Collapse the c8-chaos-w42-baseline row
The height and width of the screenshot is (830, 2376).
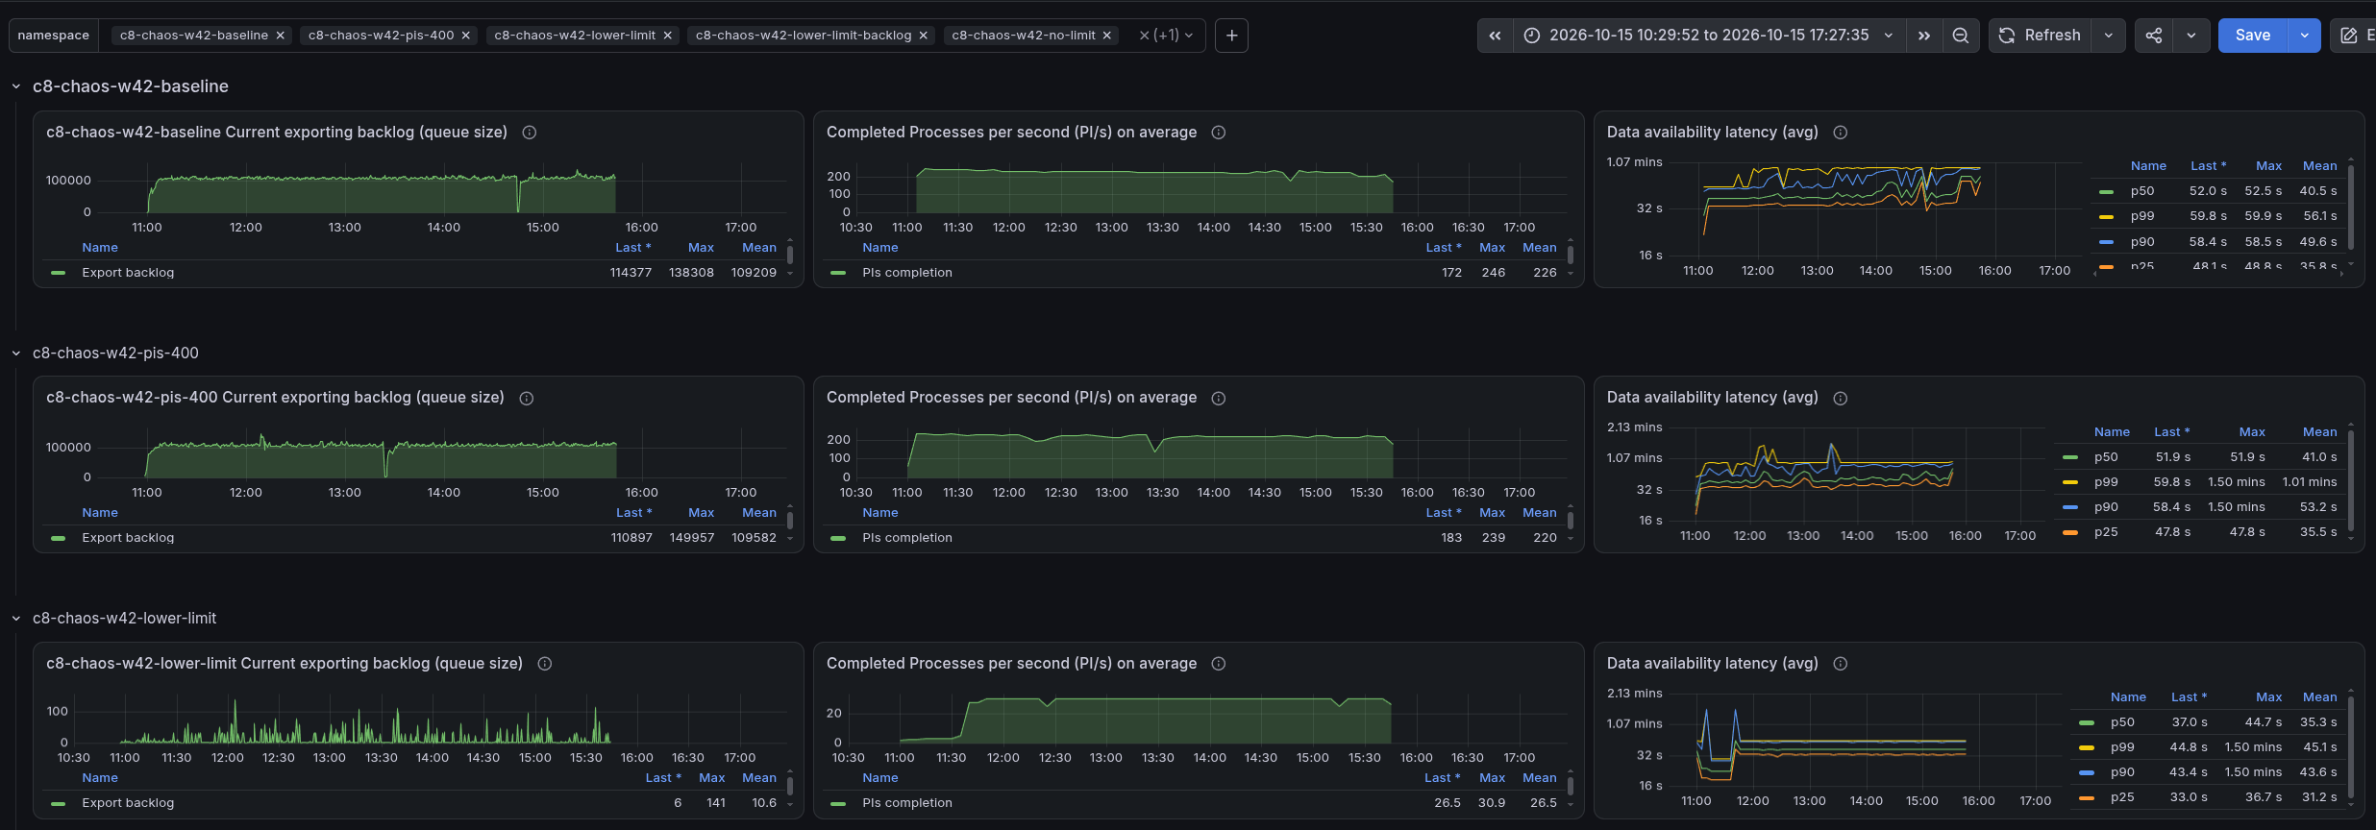pyautogui.click(x=16, y=86)
